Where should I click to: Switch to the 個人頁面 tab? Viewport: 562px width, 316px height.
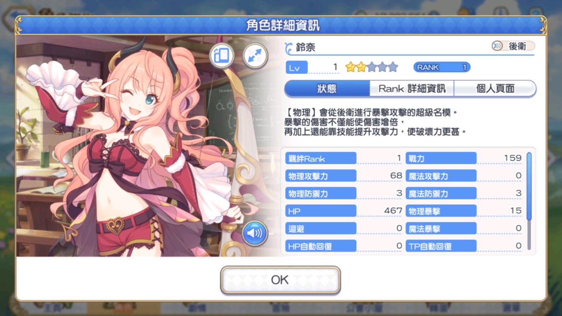495,88
